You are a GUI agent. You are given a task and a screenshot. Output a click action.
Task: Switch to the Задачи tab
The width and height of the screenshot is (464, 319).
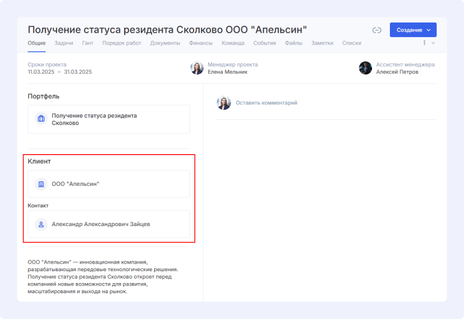64,43
